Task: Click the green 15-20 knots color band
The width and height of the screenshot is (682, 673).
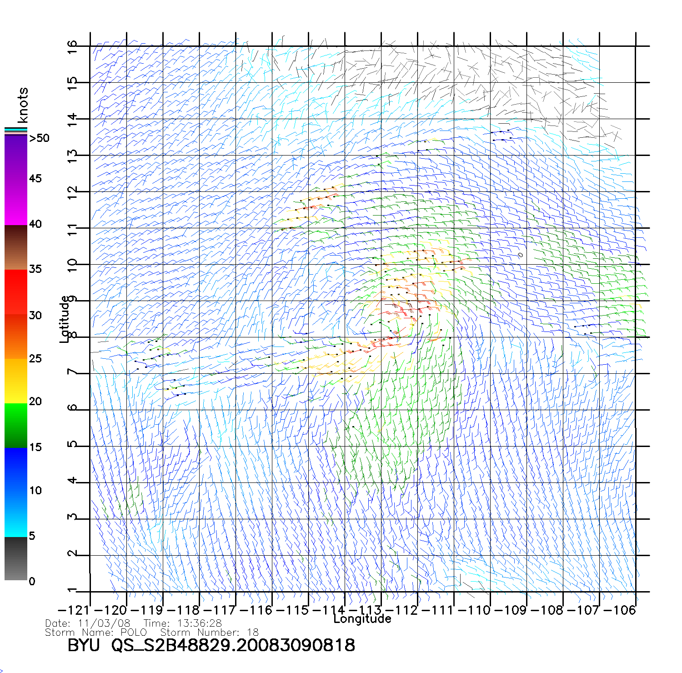Action: point(15,426)
